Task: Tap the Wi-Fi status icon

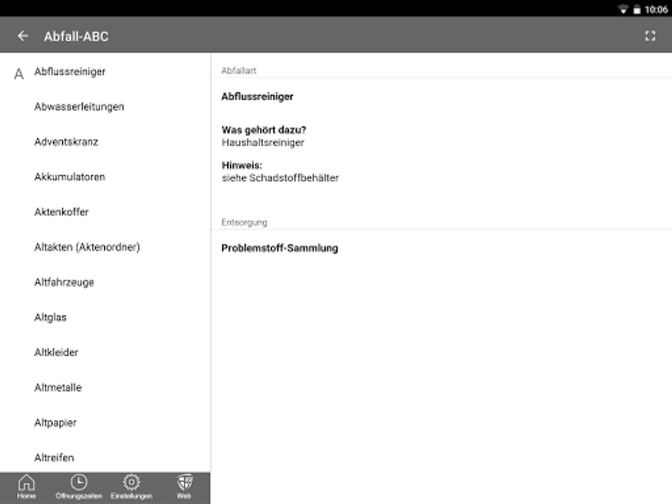Action: coord(623,10)
